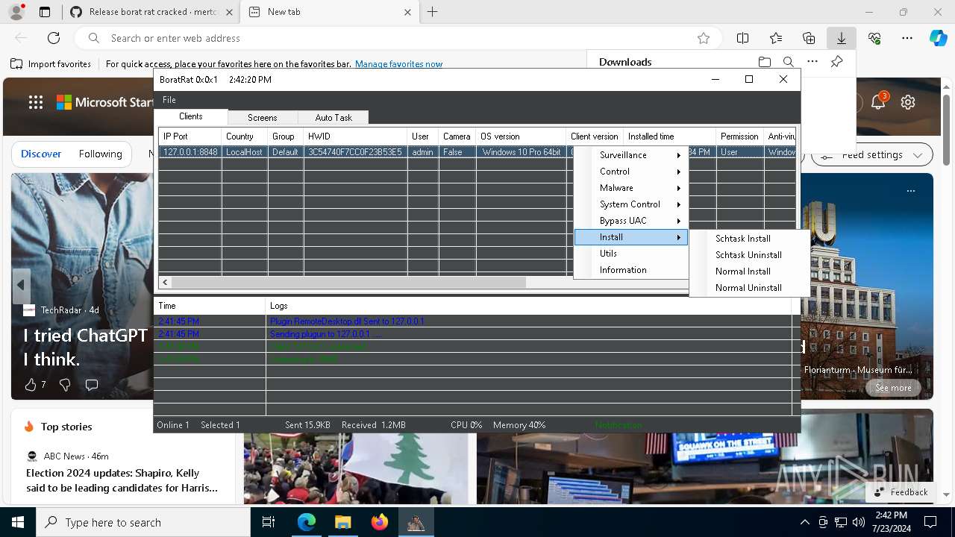Click Import favorites in favorites bar

(51, 64)
